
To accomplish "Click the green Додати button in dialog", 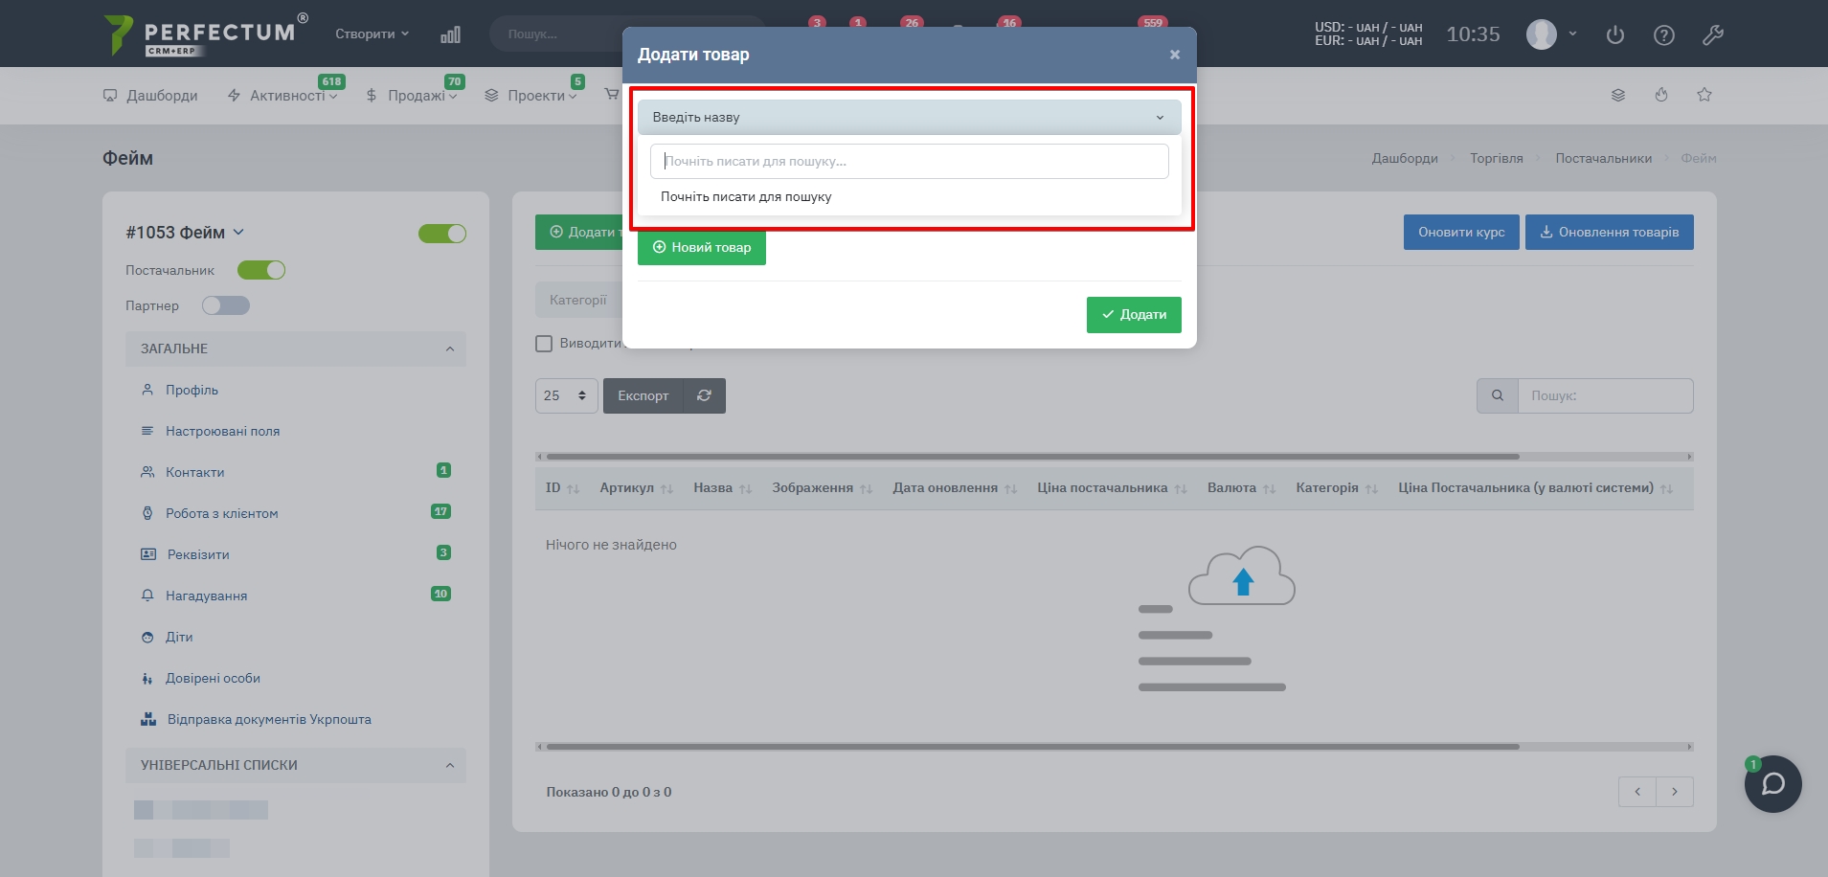I will (1133, 314).
